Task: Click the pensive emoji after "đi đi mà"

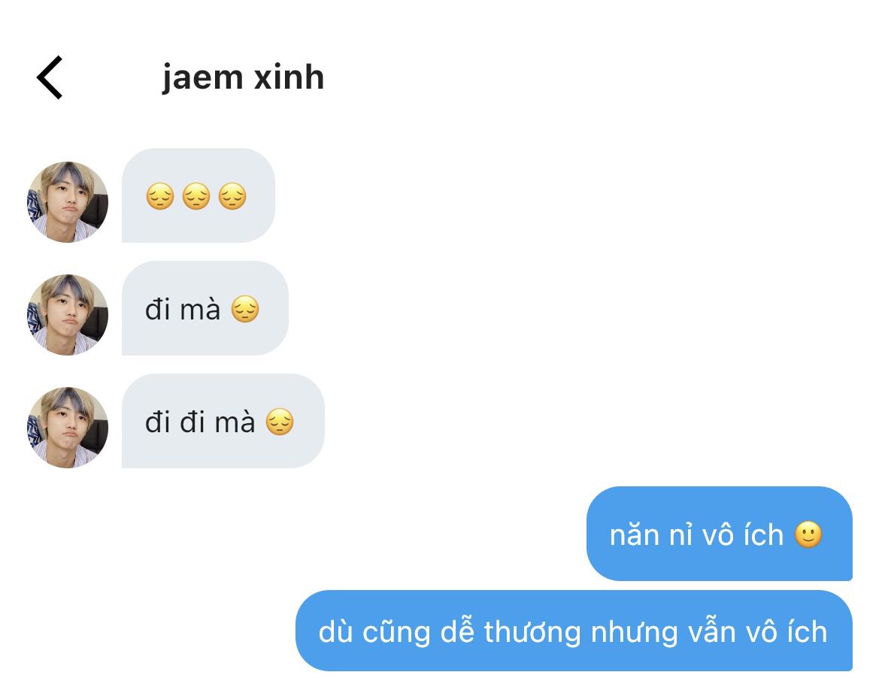Action: (280, 422)
